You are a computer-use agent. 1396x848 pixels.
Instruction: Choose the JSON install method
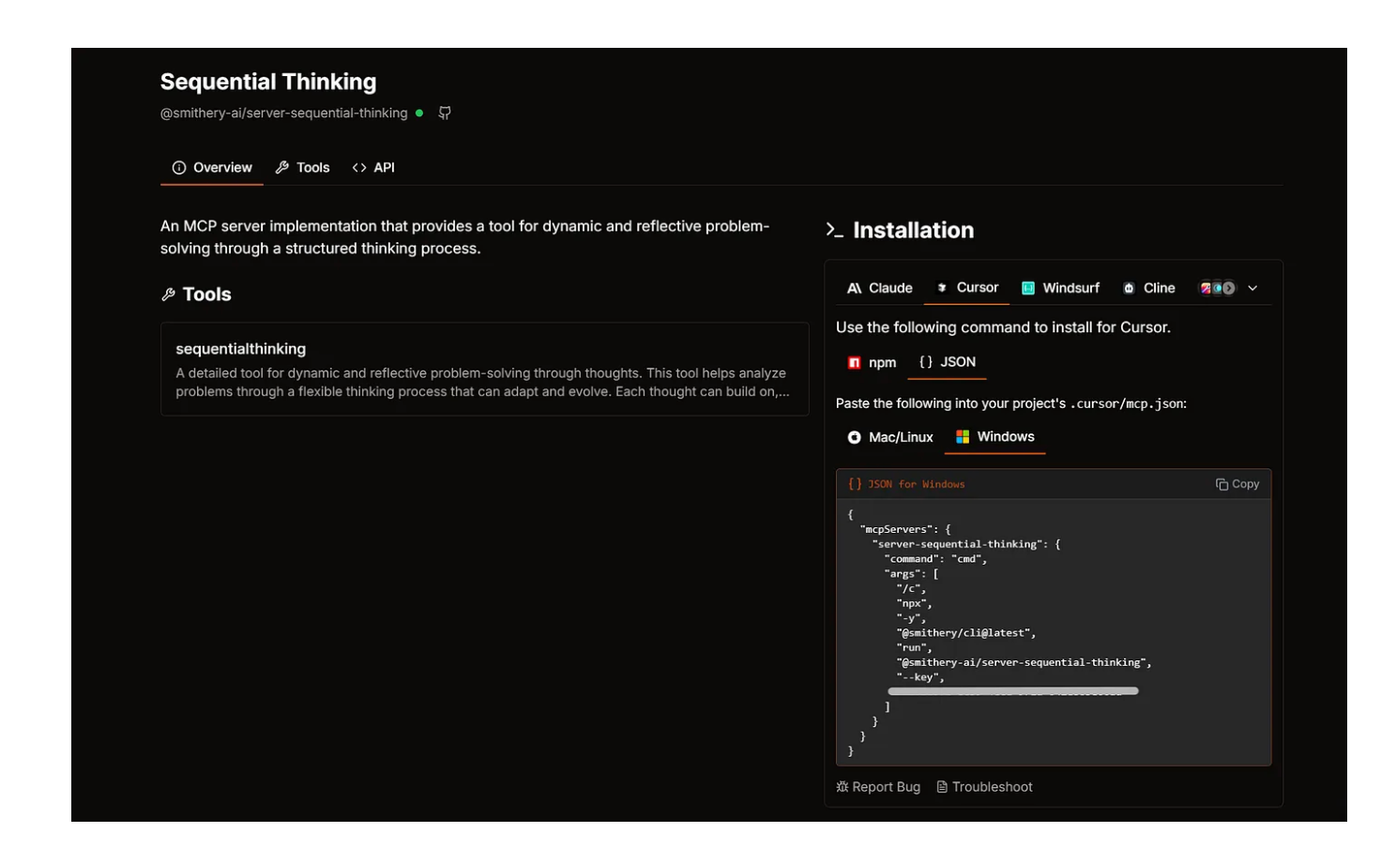(948, 362)
